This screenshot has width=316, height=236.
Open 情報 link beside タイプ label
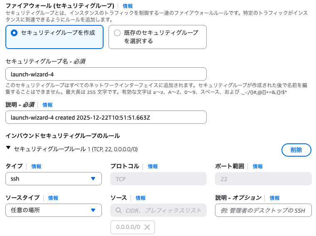tap(36, 166)
